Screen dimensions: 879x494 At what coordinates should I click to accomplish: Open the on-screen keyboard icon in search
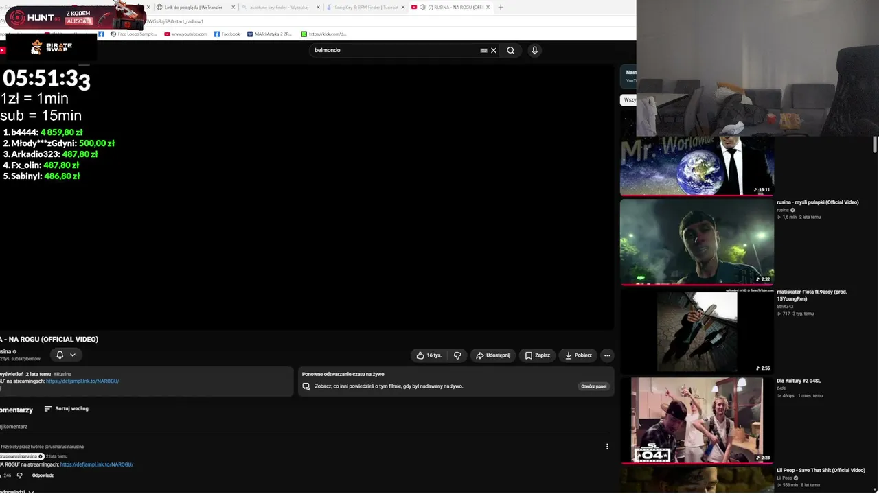(x=483, y=50)
